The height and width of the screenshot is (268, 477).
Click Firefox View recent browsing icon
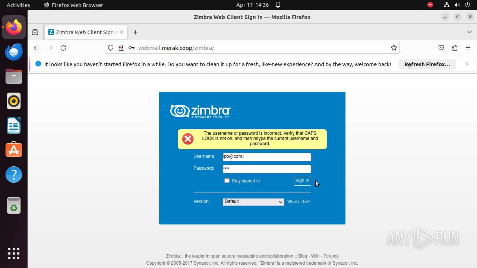point(35,32)
